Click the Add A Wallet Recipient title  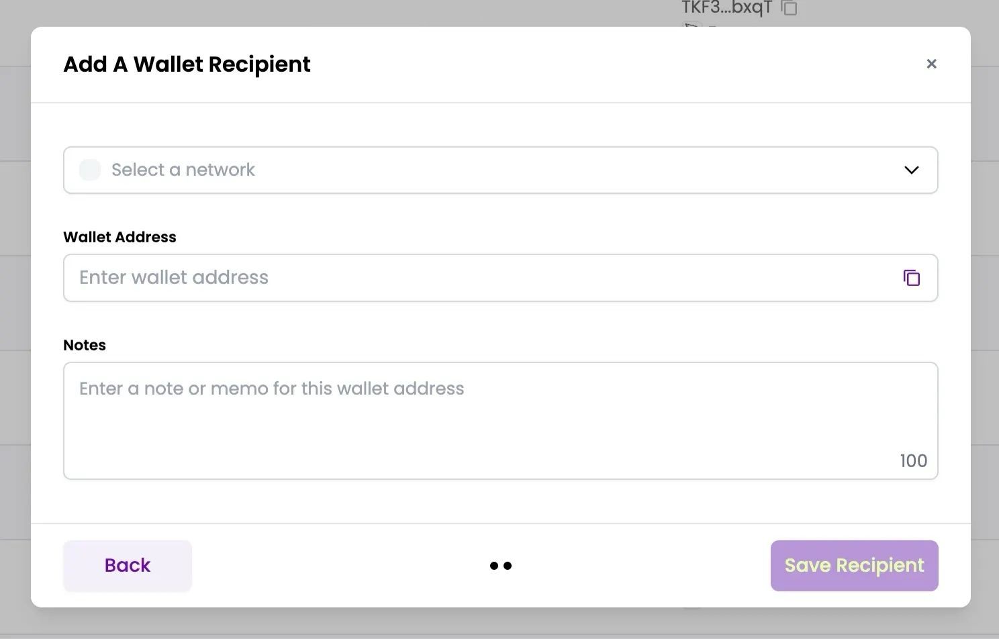click(187, 64)
